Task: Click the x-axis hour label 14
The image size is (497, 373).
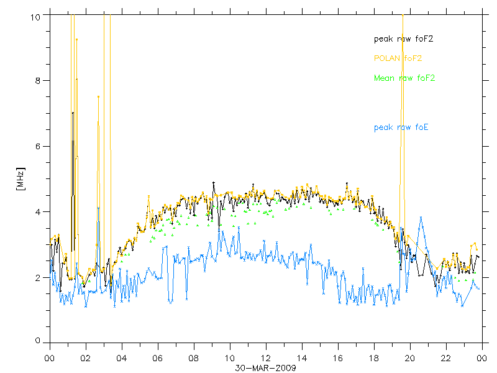Action: coord(302,359)
